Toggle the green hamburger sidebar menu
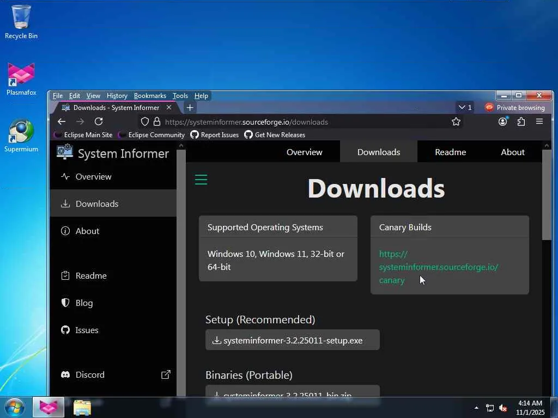 pyautogui.click(x=201, y=180)
